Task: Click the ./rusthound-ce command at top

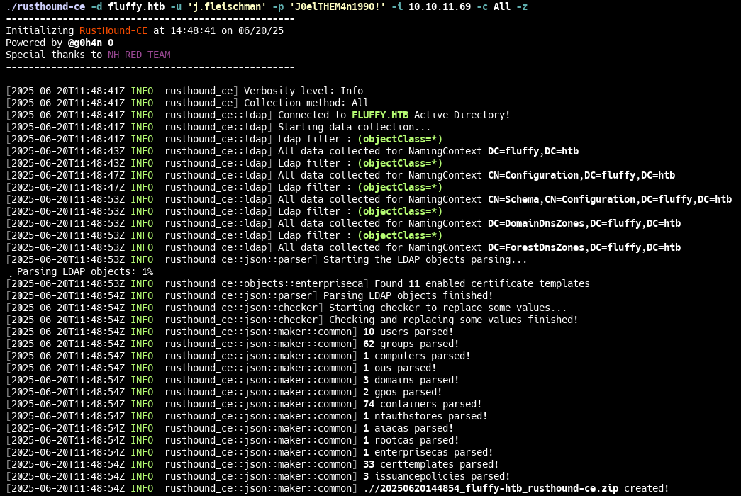Action: click(45, 6)
